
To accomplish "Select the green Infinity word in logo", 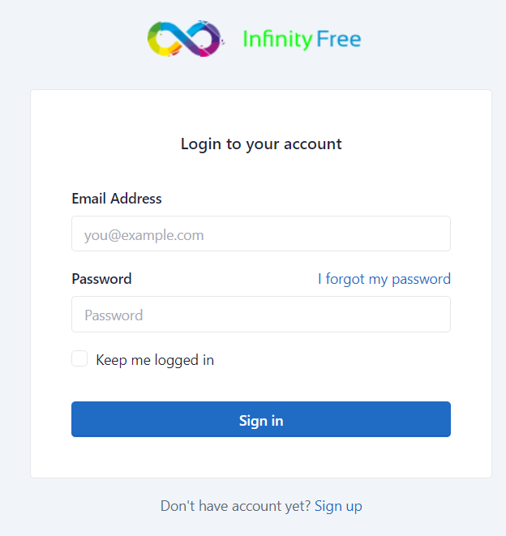I will [277, 39].
